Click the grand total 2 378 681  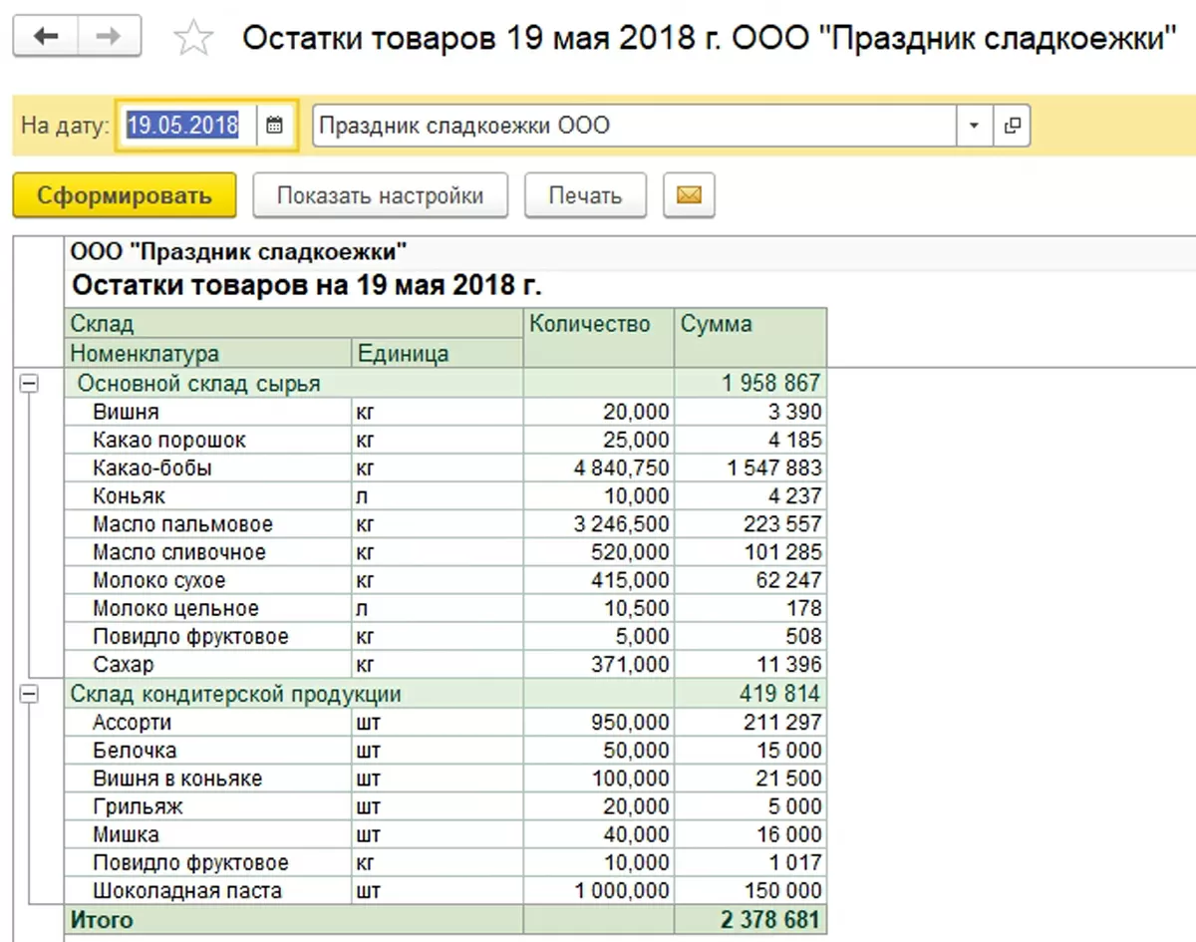pos(771,919)
